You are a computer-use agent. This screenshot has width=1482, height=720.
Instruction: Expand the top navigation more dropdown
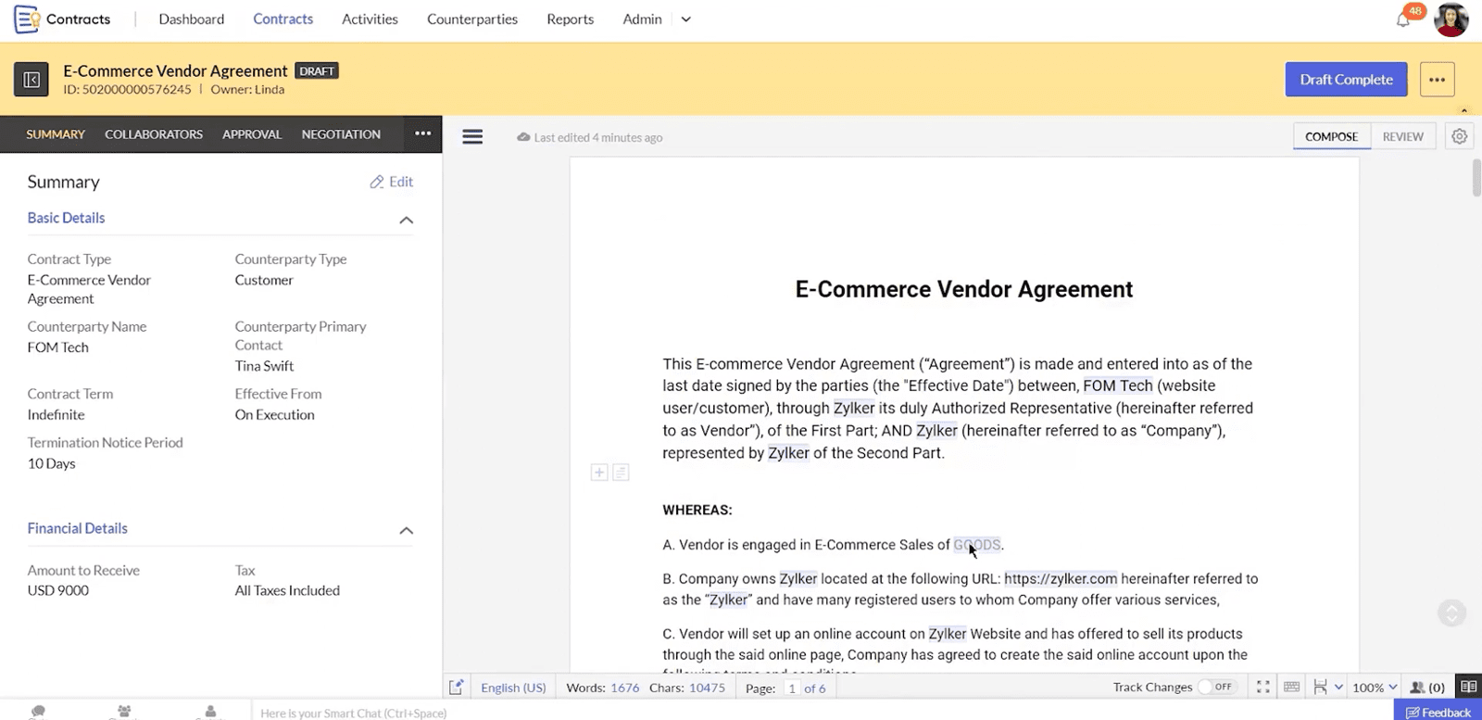[685, 19]
